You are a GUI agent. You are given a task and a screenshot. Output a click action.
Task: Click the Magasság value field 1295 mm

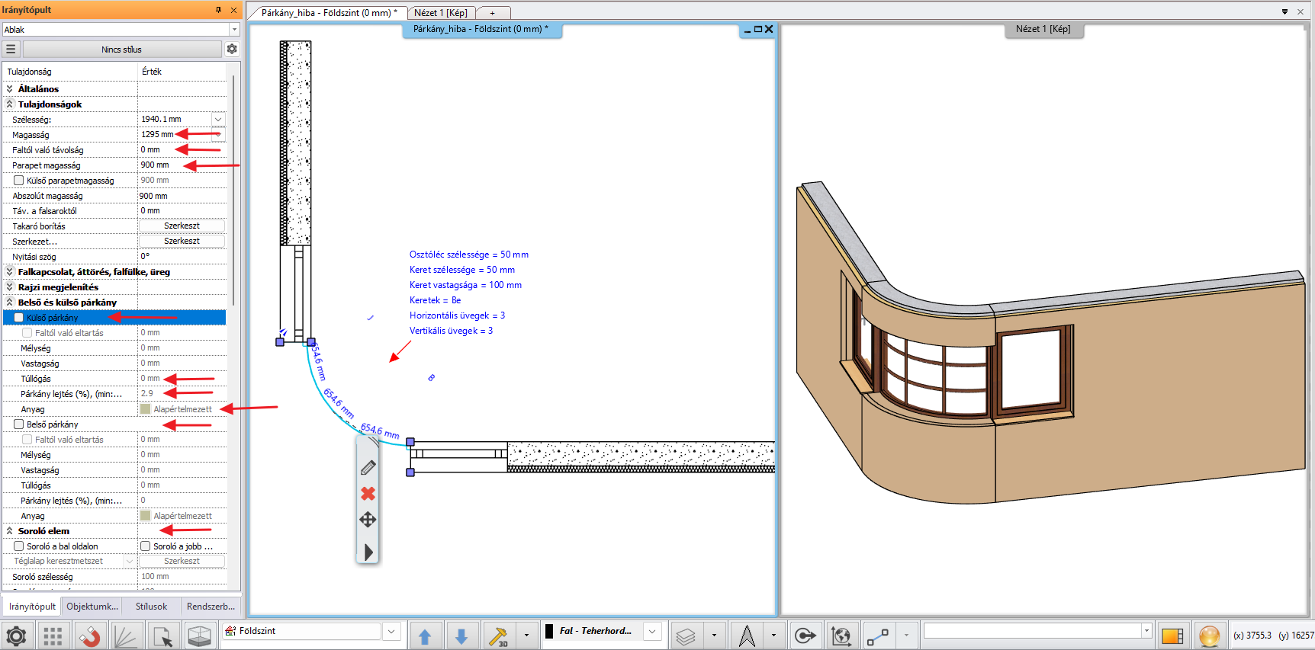[x=174, y=134]
